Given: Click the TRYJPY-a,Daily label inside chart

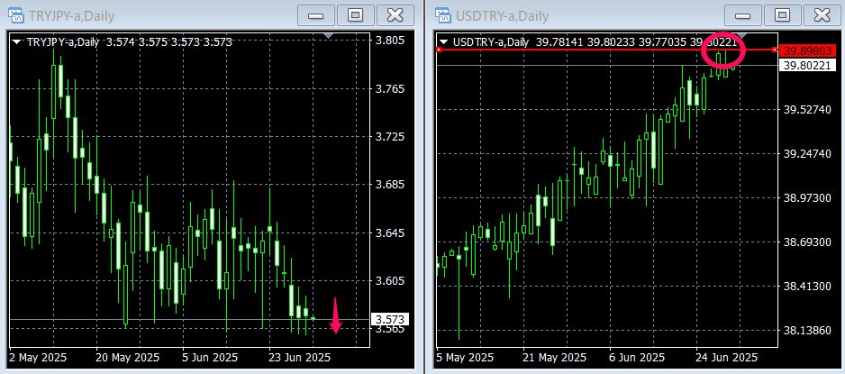Looking at the screenshot, I should pos(62,41).
